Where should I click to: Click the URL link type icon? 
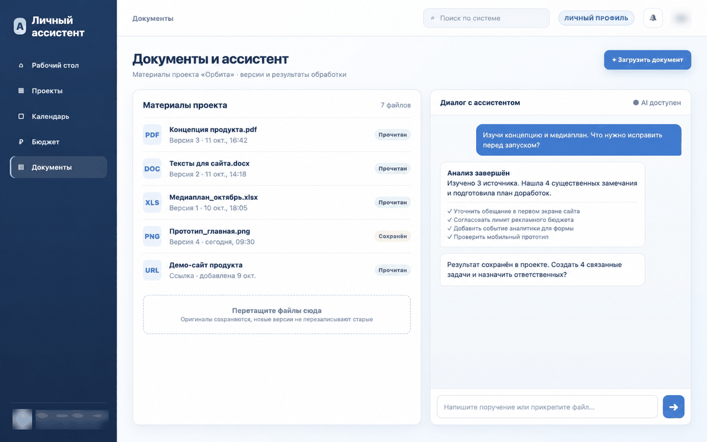pyautogui.click(x=152, y=270)
